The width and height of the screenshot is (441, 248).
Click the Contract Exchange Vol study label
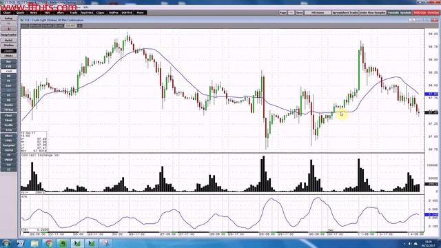point(41,155)
